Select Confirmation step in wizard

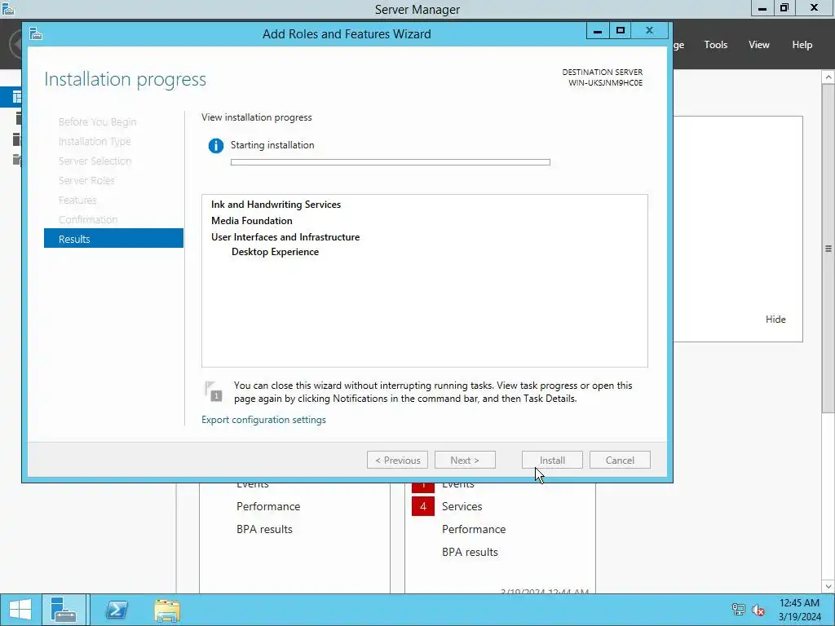tap(88, 219)
